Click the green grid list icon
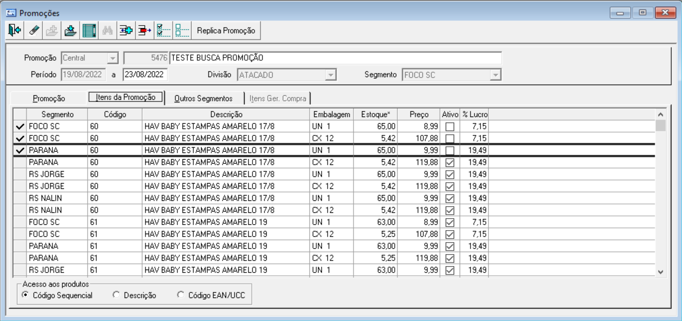This screenshot has width=682, height=321. 90,31
